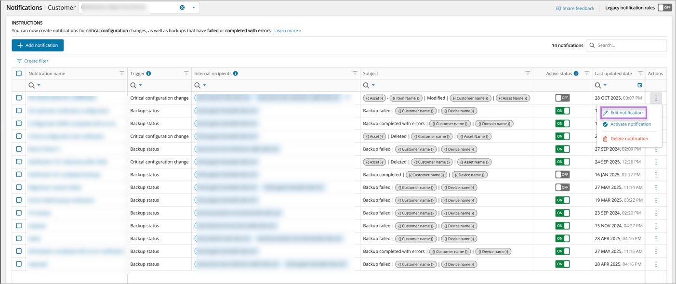Image resolution: width=676 pixels, height=284 pixels.
Task: Open the Last updated date calendar picker
Action: coord(639,85)
